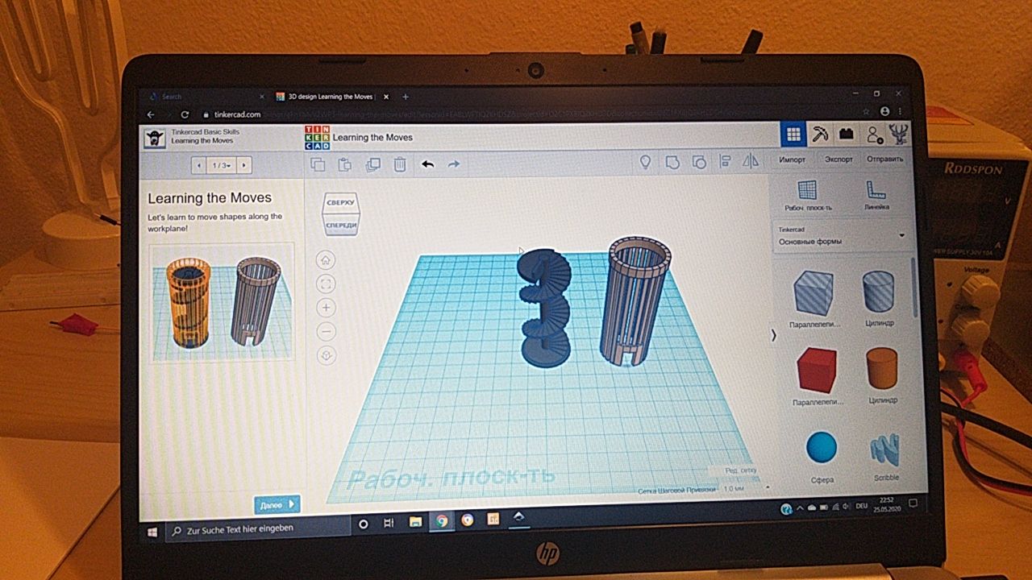Open the Windows Start menu
Viewport: 1032px width, 580px height.
coord(152,531)
